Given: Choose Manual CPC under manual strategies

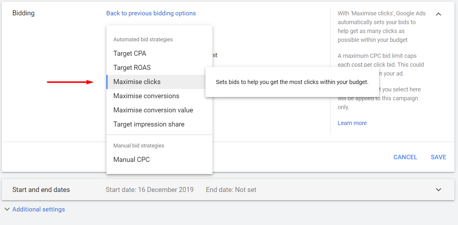Looking at the screenshot, I should (x=131, y=159).
